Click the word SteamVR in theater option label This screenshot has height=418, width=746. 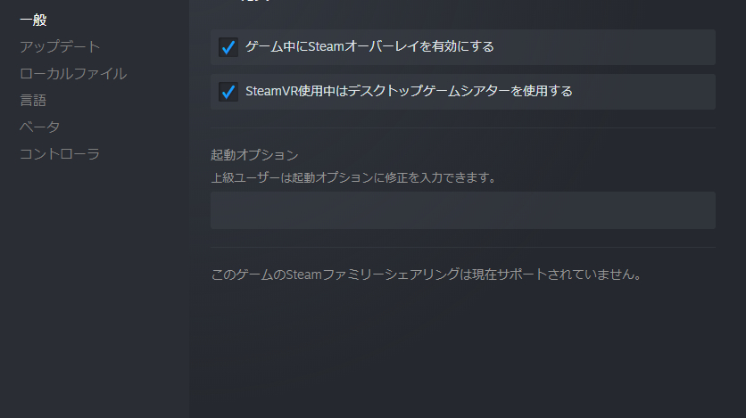tap(271, 91)
